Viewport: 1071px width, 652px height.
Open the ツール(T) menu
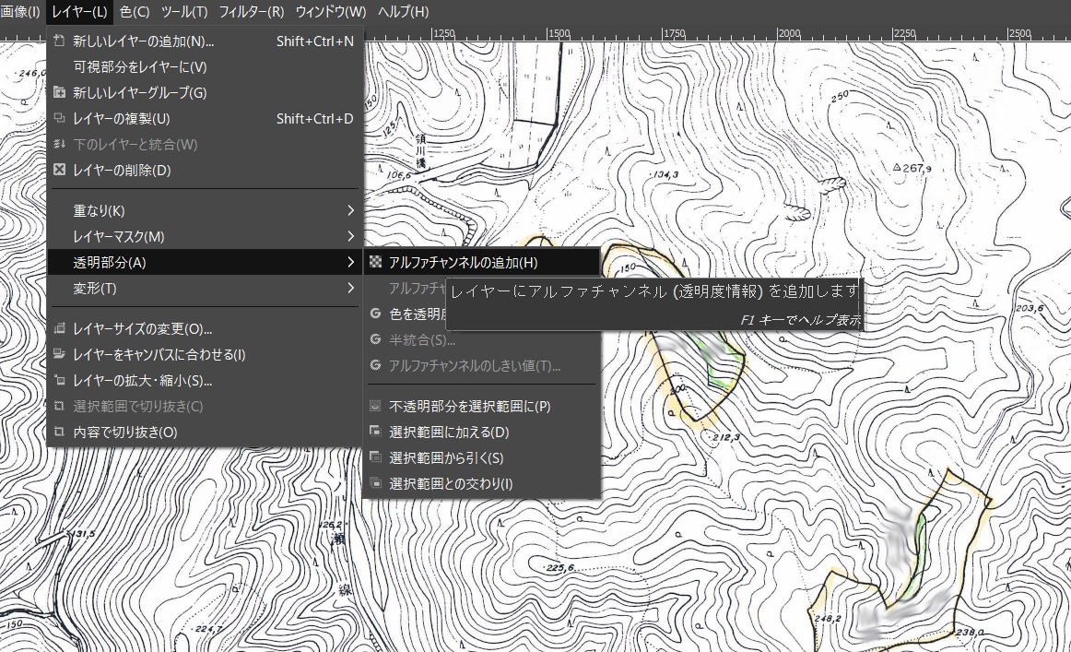click(184, 12)
